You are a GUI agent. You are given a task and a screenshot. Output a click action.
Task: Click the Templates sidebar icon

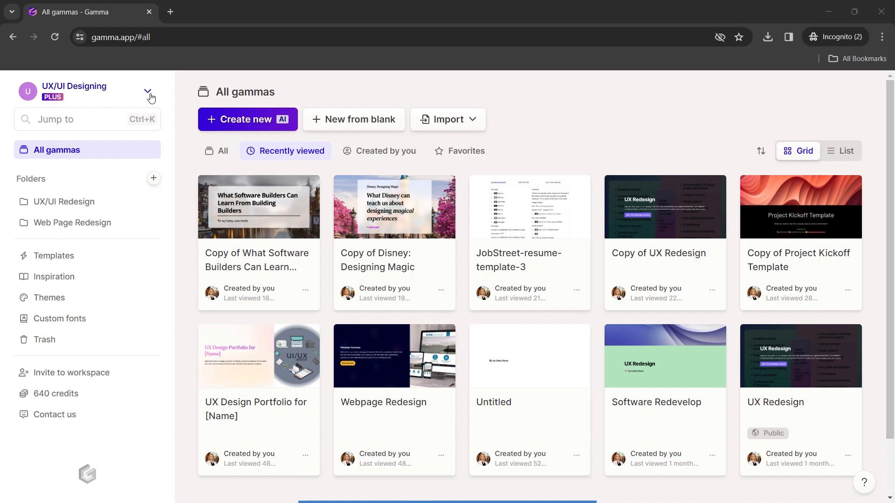click(23, 255)
